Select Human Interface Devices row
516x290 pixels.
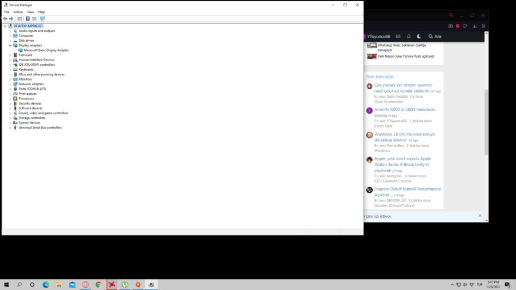pyautogui.click(x=37, y=60)
